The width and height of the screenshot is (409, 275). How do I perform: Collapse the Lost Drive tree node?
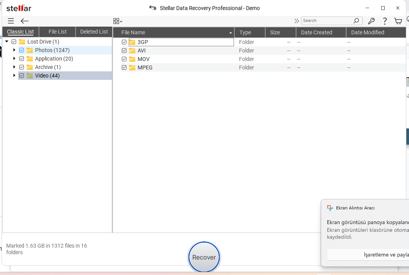point(7,42)
